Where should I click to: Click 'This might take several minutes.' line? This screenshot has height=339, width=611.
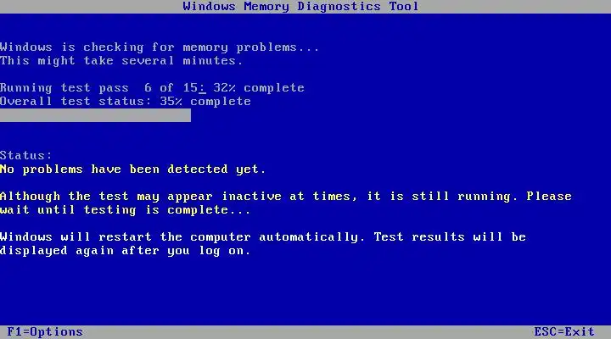(x=121, y=61)
